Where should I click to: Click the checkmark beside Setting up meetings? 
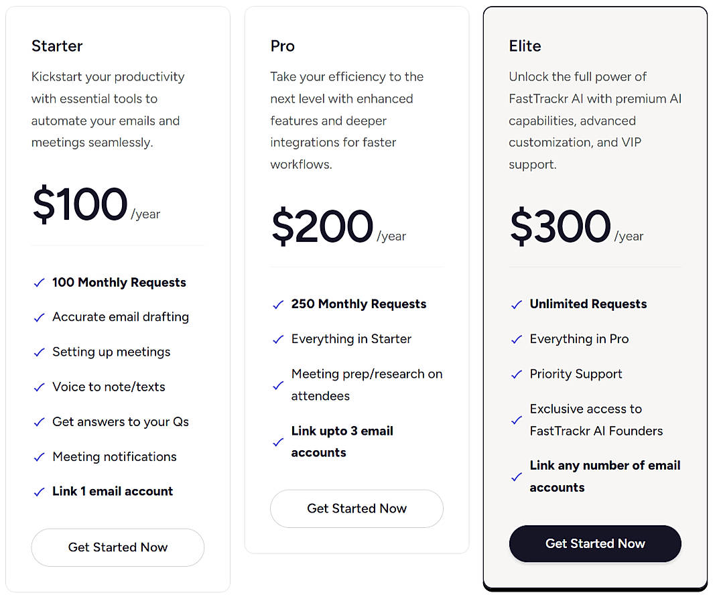point(39,352)
